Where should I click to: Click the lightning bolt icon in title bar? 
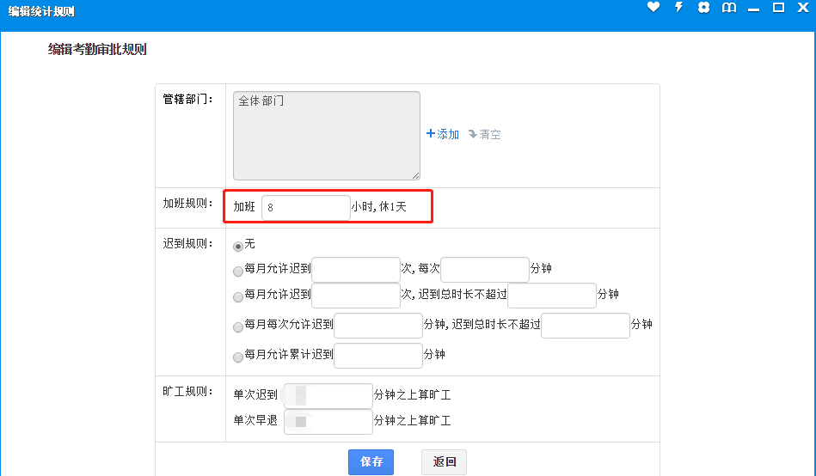(x=678, y=8)
